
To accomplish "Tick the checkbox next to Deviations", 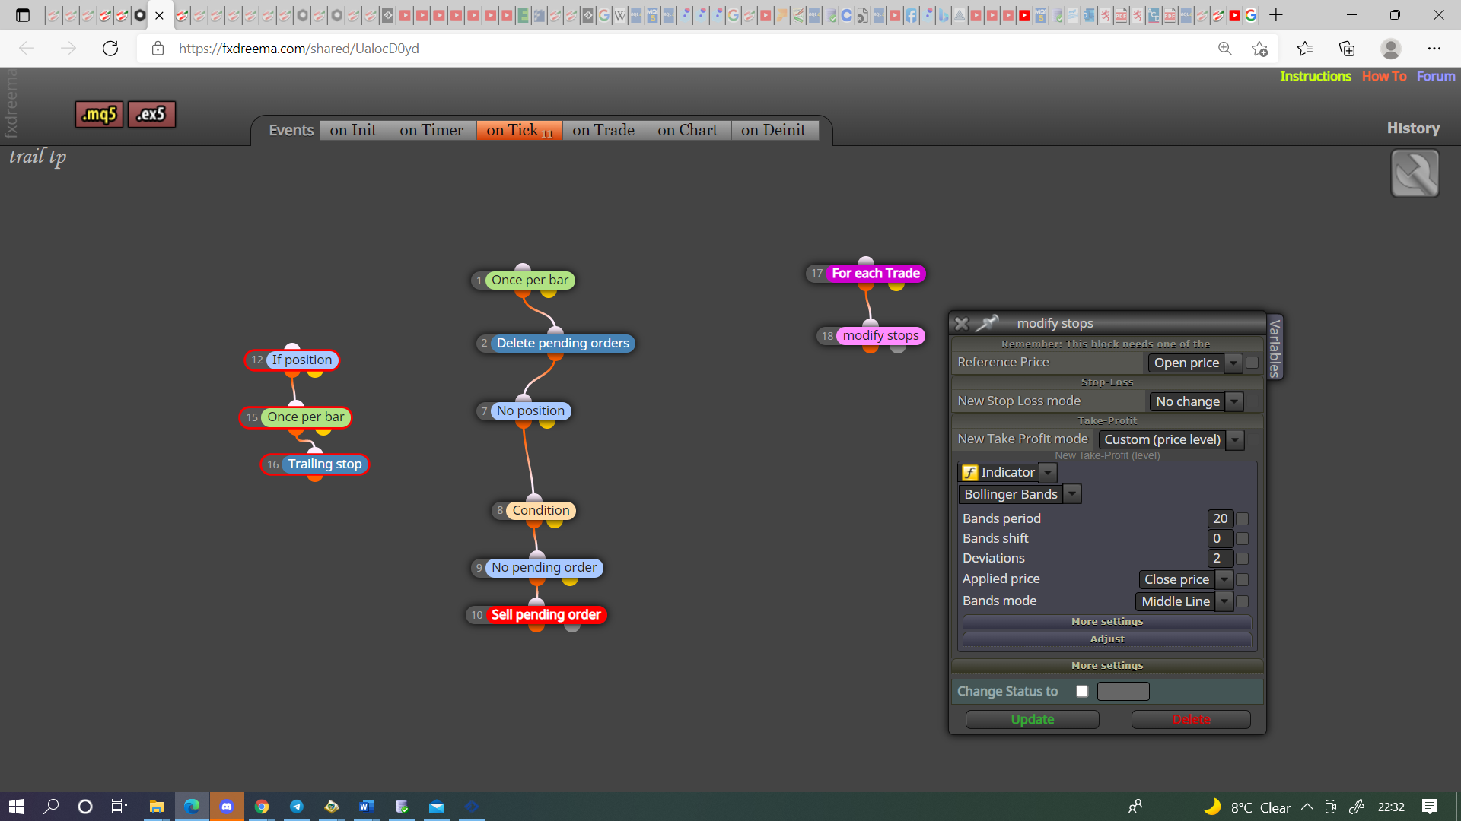I will pyautogui.click(x=1243, y=559).
